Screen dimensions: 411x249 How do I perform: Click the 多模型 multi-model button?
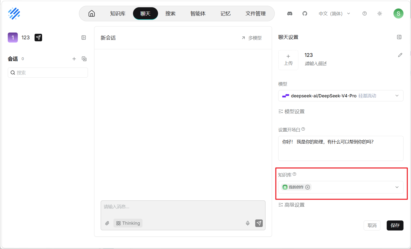[252, 38]
